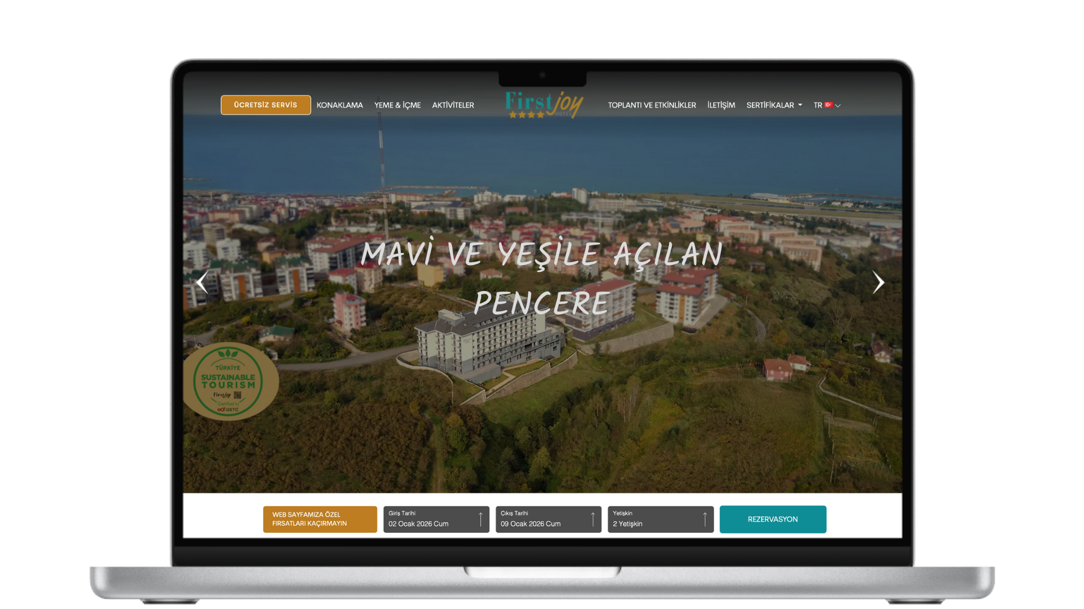Click the next slide arrow
The image size is (1084, 609).
(x=878, y=283)
